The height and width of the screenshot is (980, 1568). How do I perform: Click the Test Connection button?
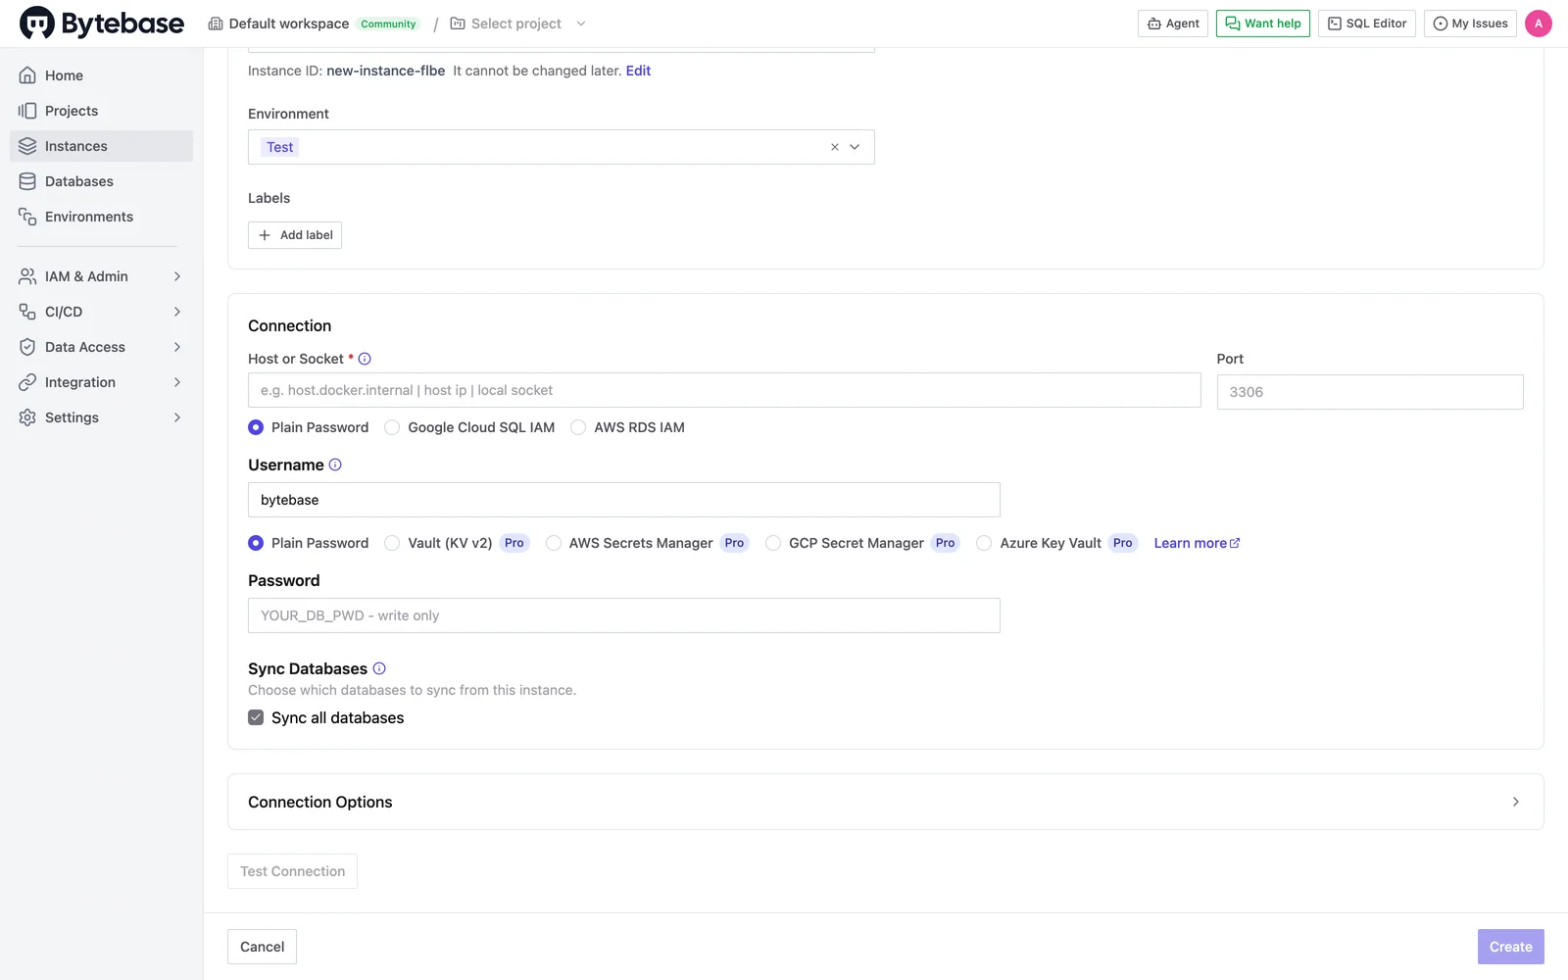[292, 871]
